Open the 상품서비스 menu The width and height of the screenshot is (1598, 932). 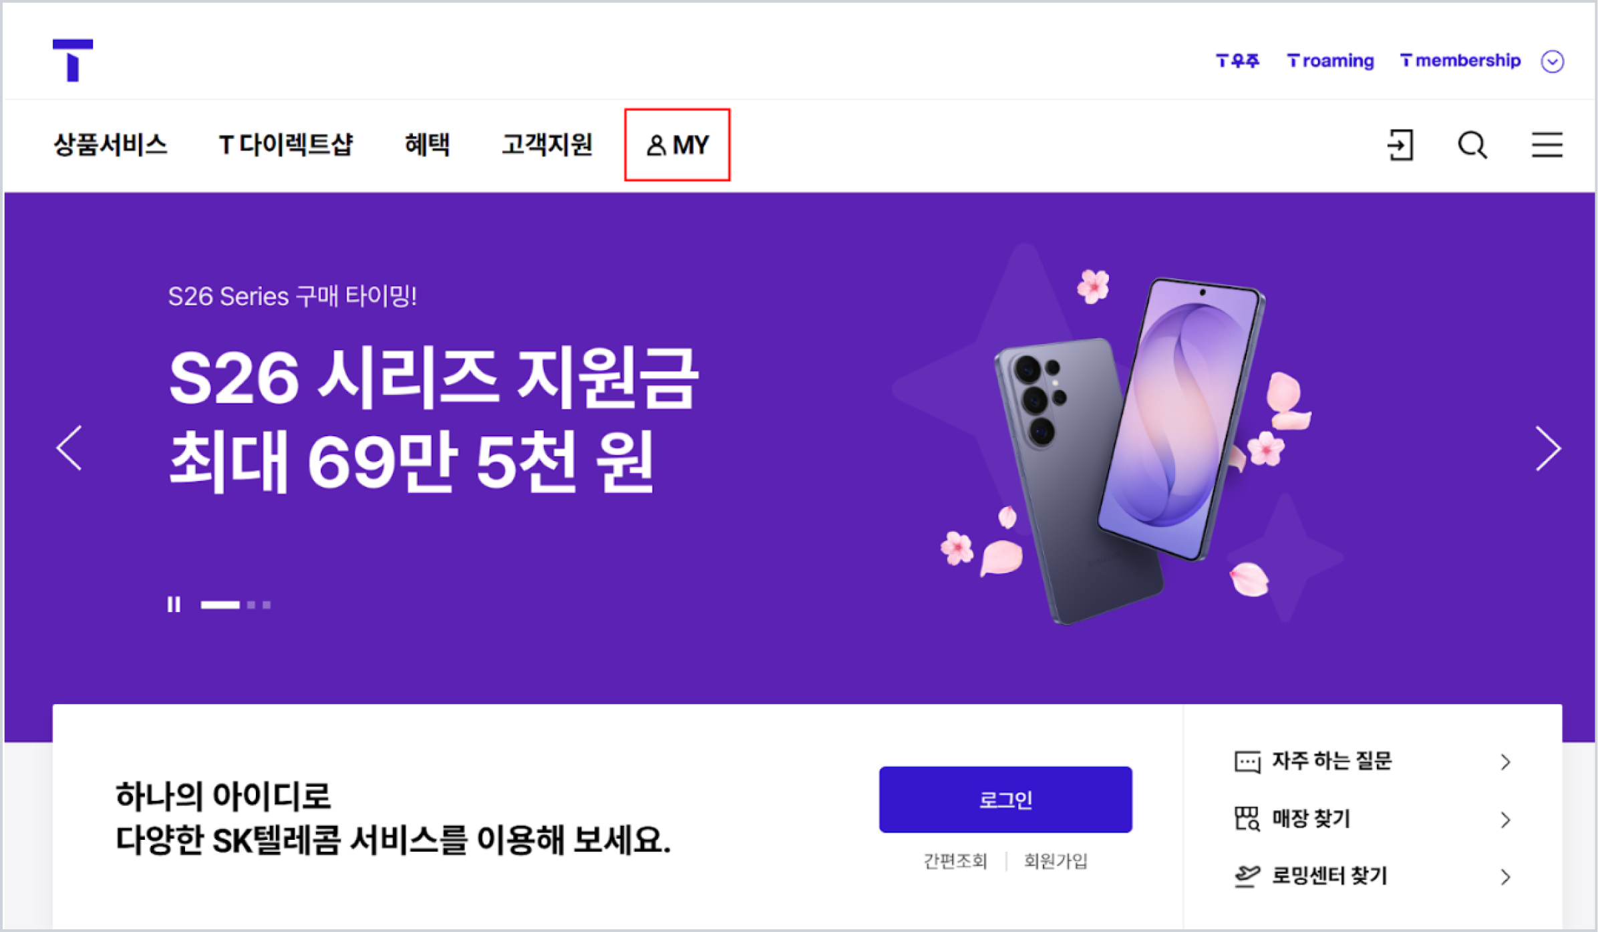[110, 144]
